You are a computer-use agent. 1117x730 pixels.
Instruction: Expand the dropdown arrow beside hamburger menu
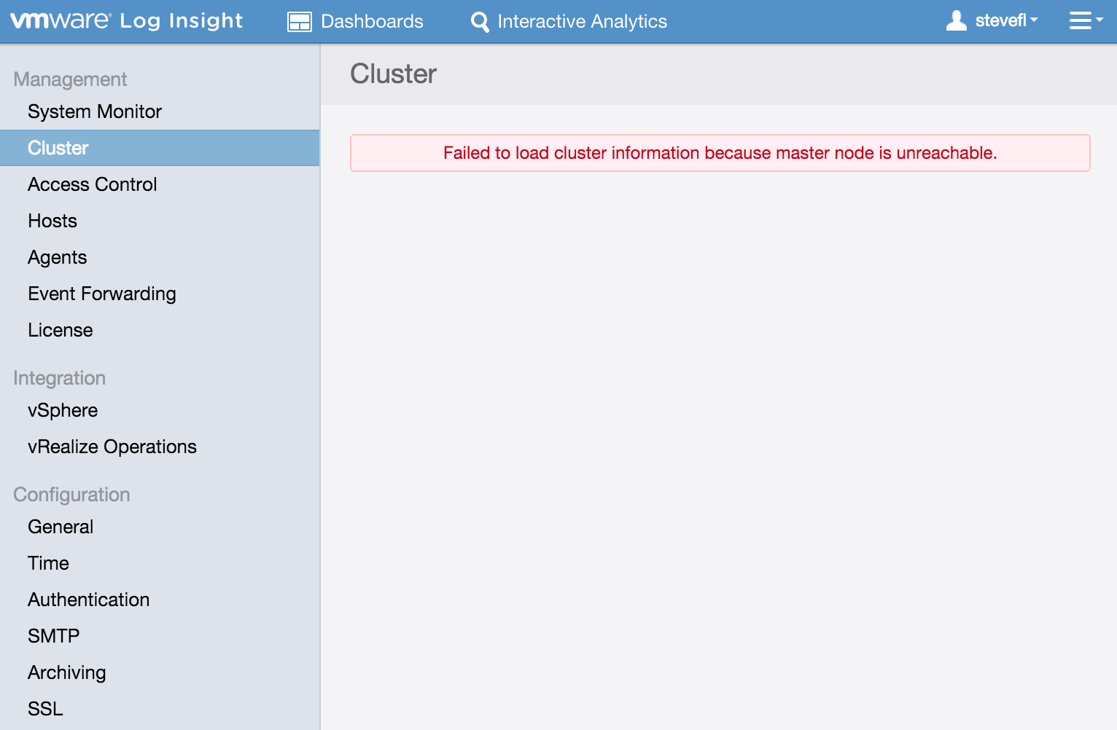pyautogui.click(x=1100, y=21)
